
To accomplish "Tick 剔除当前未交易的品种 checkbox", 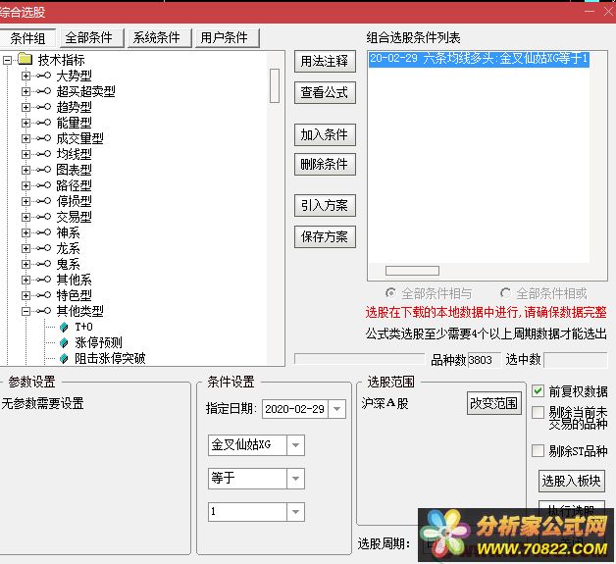I will coord(538,413).
